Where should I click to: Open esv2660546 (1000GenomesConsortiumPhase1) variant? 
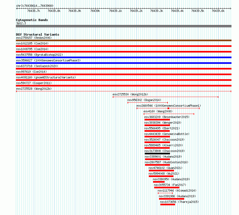169,106
